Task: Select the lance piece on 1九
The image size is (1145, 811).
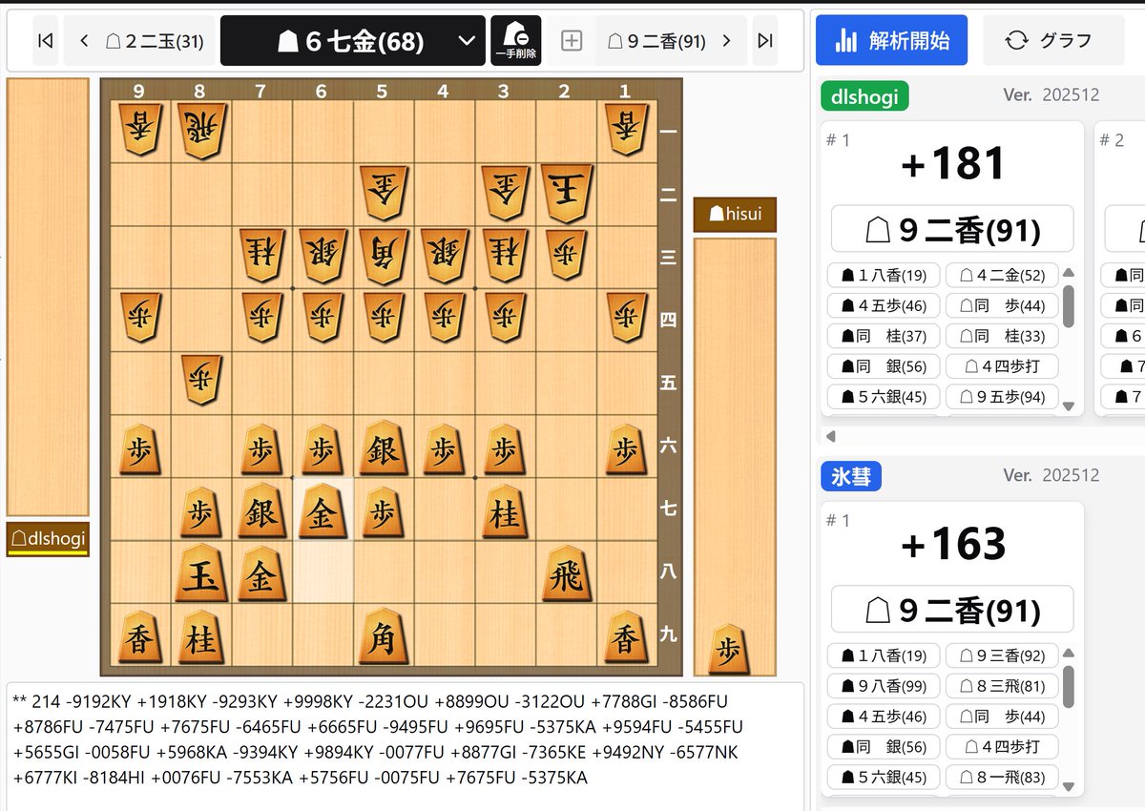Action: (x=626, y=635)
